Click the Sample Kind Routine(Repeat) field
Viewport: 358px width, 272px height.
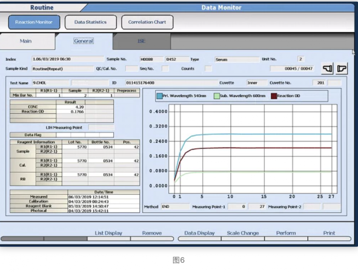tap(63, 69)
